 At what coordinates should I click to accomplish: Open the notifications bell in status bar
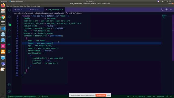pos(171,97)
